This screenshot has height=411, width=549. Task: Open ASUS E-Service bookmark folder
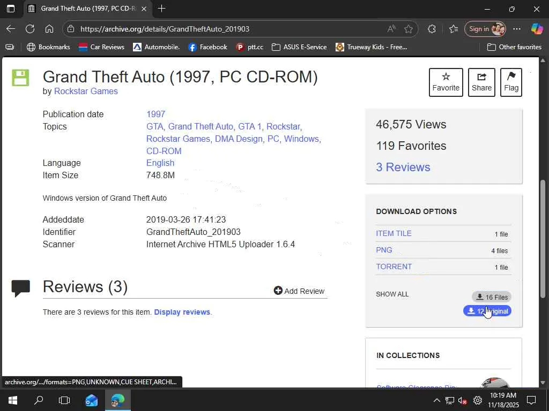299,47
